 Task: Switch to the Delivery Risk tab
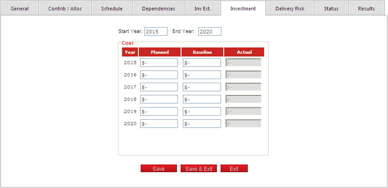[x=290, y=9]
